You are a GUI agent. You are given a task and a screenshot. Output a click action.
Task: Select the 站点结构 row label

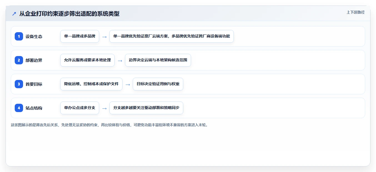(34, 108)
